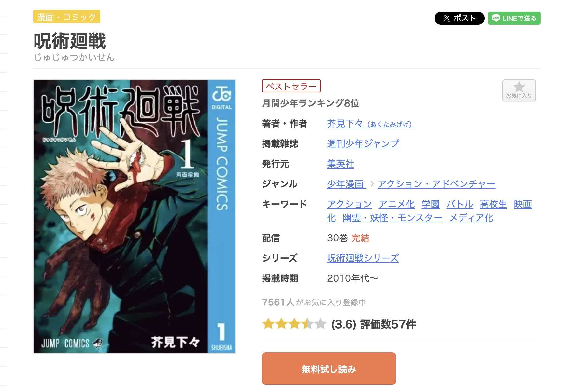Open publisher link 集英社

tap(340, 164)
